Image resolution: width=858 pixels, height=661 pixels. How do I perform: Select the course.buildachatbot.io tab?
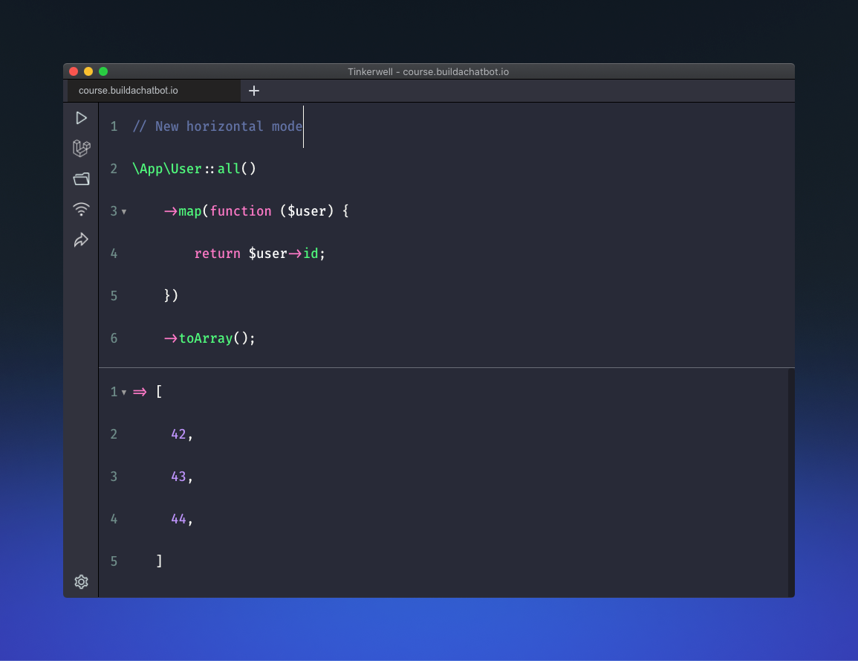tap(154, 91)
